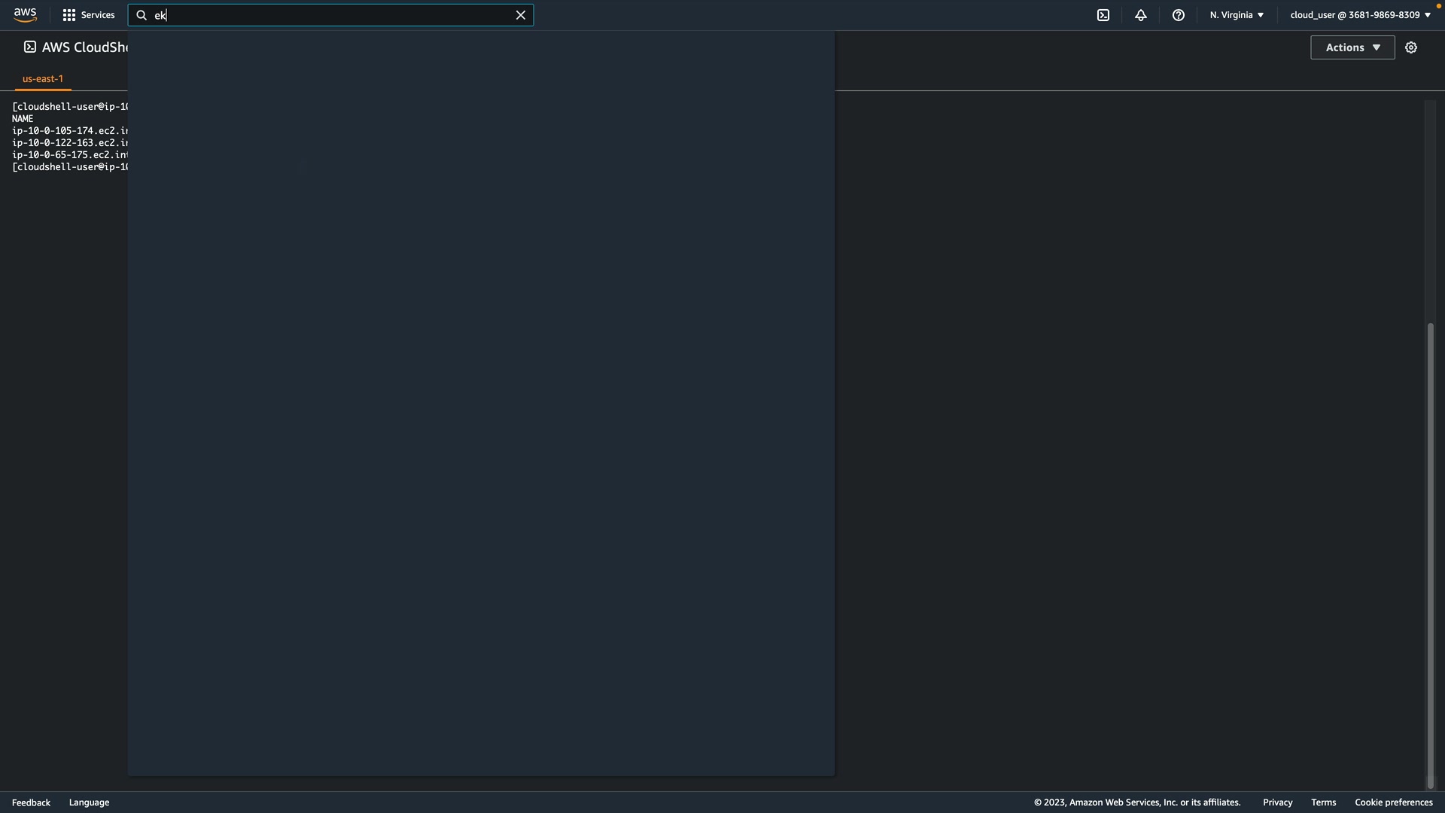Expand the N. Virginia region dropdown
The height and width of the screenshot is (813, 1445).
[1237, 15]
